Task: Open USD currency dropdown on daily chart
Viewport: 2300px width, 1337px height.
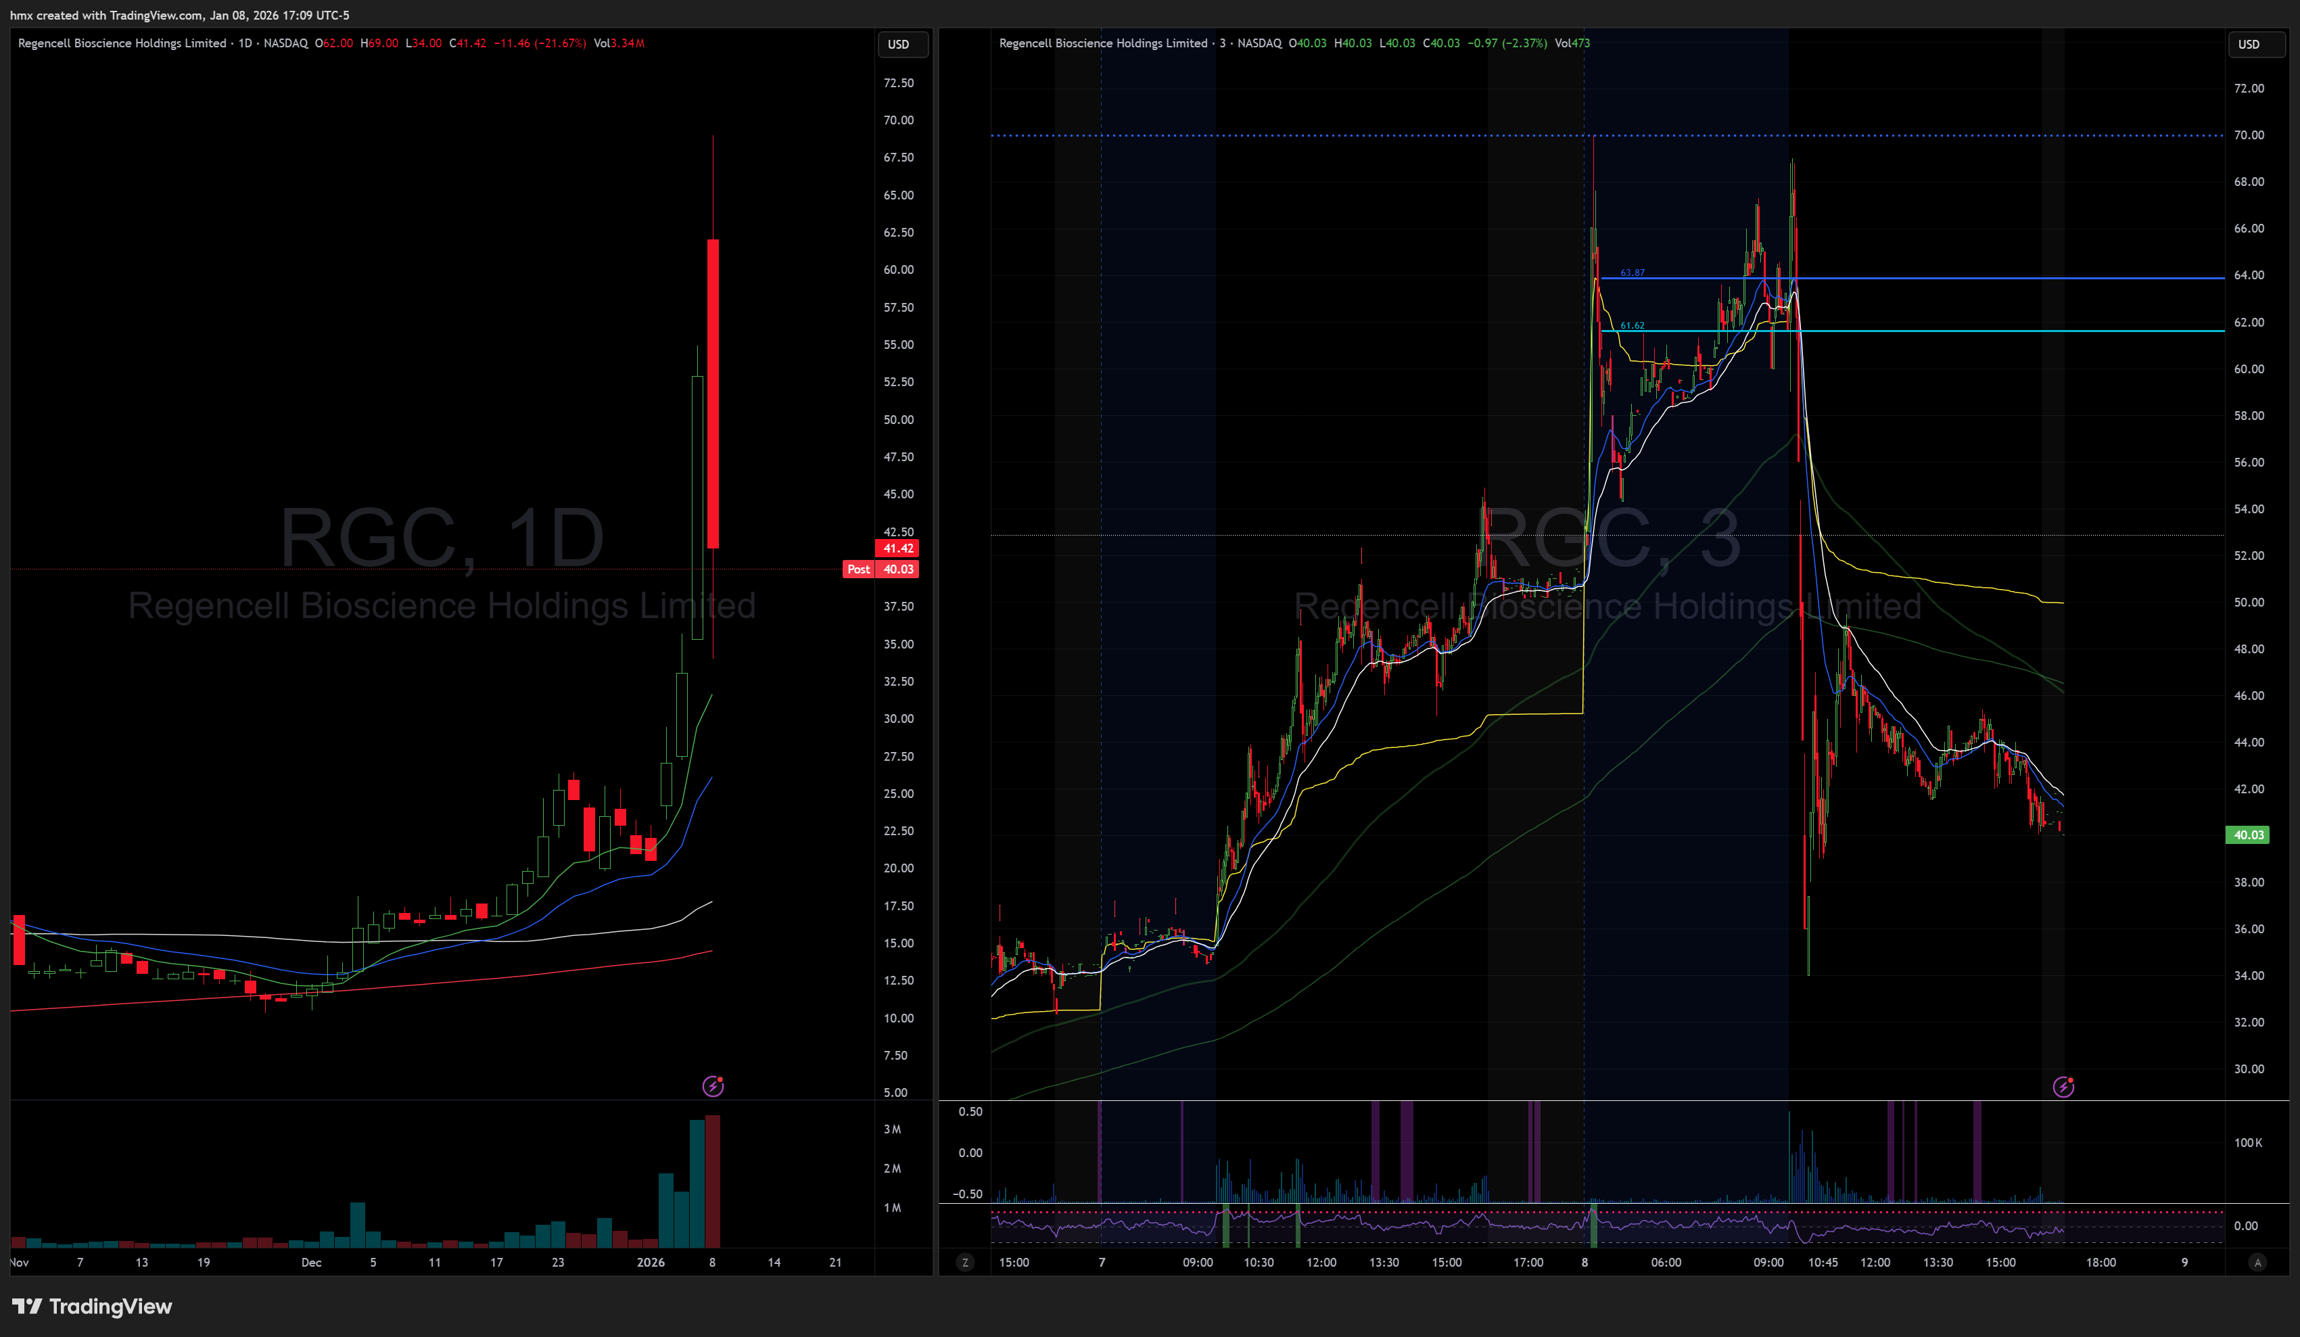Action: [x=901, y=44]
